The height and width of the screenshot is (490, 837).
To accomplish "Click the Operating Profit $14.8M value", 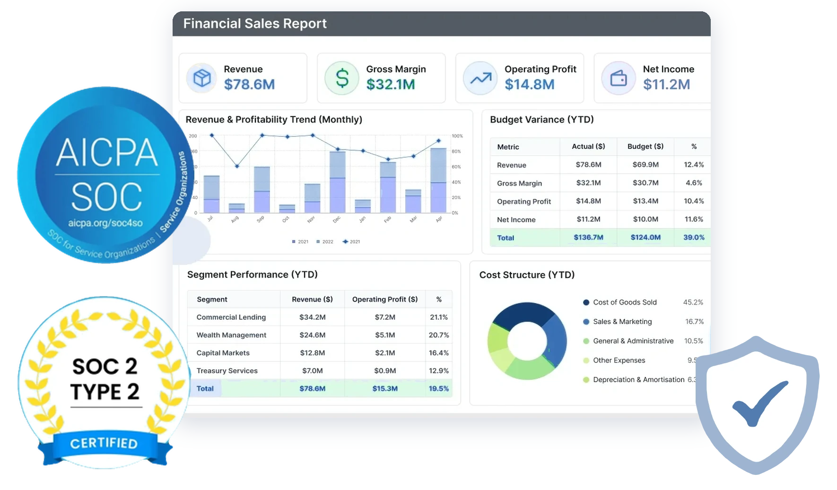I will pos(530,85).
